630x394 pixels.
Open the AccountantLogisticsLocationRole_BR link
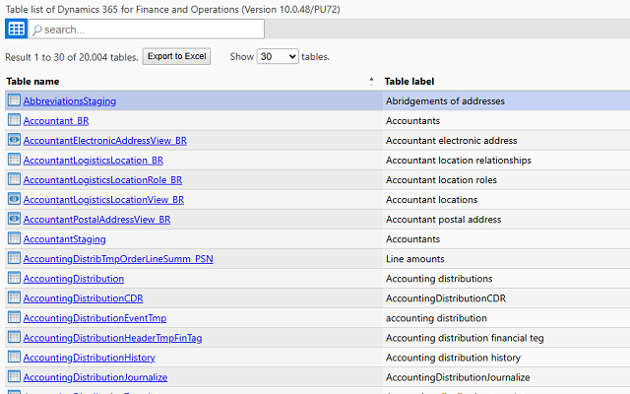tap(102, 180)
